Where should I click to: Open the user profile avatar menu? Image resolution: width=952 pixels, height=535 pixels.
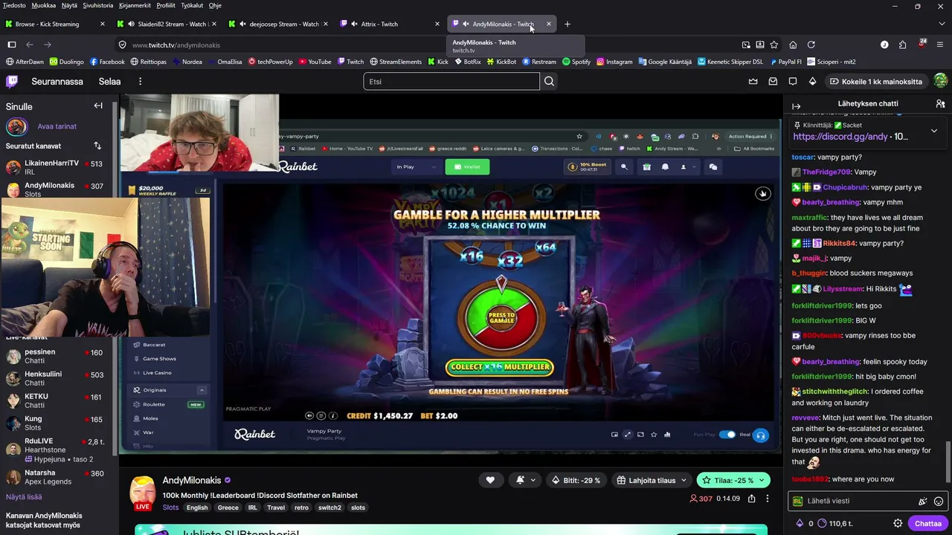(940, 81)
